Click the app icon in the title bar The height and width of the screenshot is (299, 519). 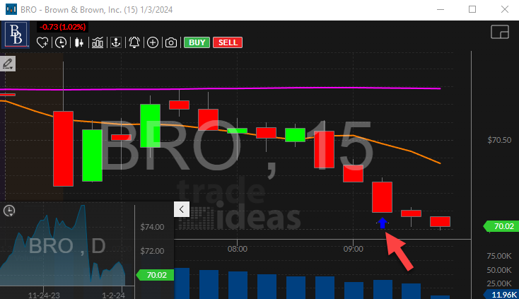click(11, 9)
